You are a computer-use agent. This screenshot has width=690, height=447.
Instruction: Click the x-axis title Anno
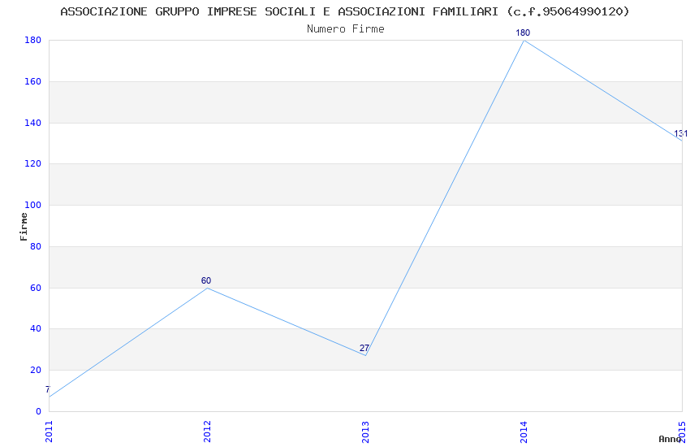670,439
